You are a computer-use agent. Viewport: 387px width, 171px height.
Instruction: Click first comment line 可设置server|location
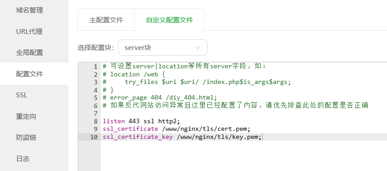coord(184,67)
